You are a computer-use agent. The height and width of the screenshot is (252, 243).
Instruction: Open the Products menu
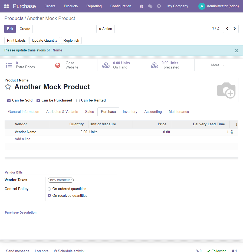(x=71, y=6)
